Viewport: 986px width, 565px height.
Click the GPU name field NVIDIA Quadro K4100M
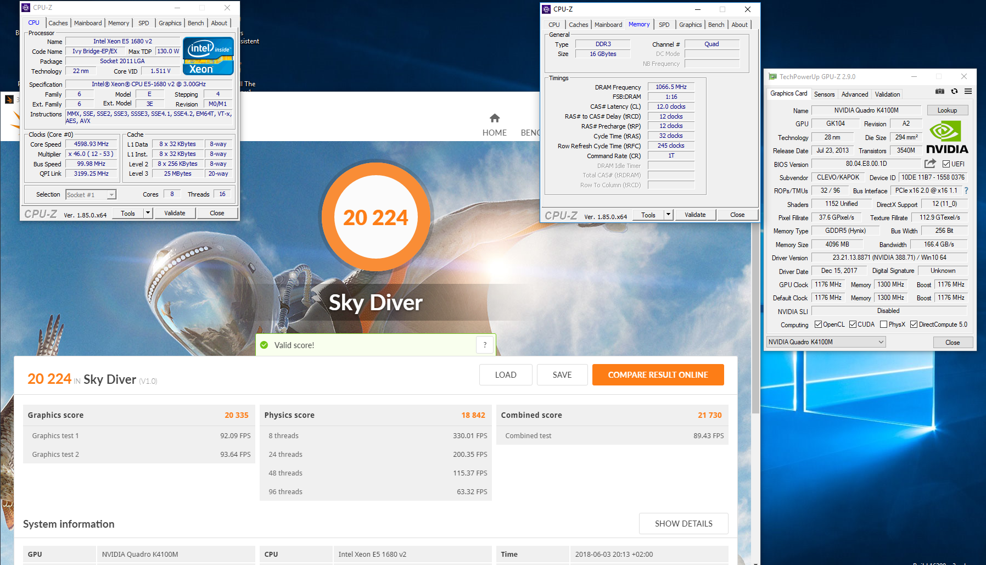pos(866,110)
